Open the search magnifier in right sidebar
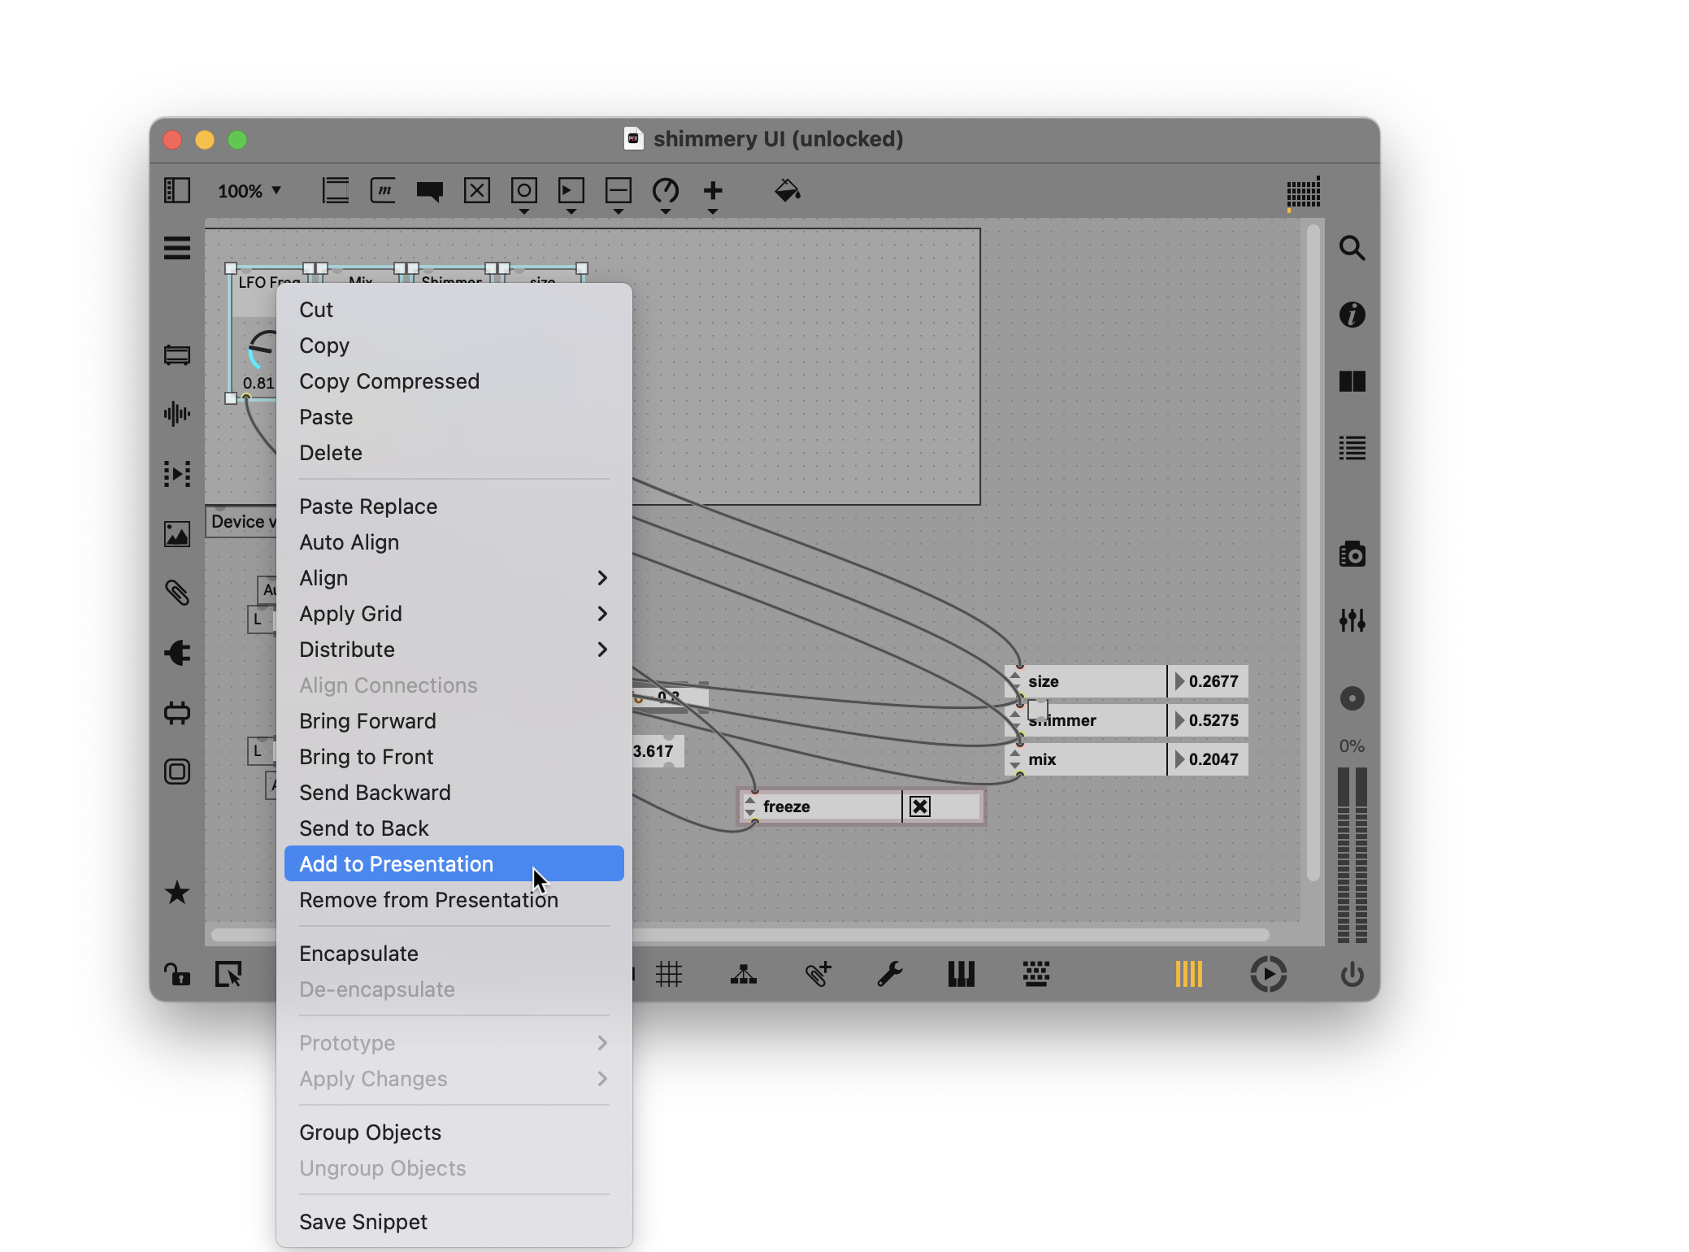The width and height of the screenshot is (1689, 1252). point(1352,247)
